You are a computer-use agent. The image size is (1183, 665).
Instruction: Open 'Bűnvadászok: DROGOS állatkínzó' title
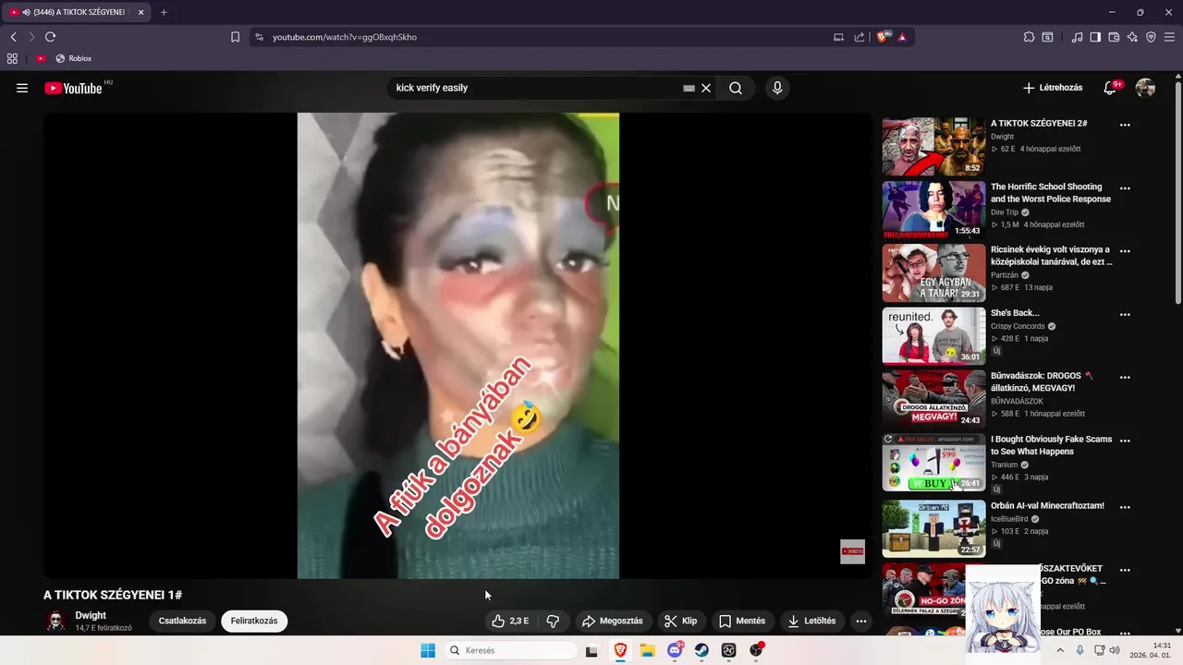[1042, 382]
